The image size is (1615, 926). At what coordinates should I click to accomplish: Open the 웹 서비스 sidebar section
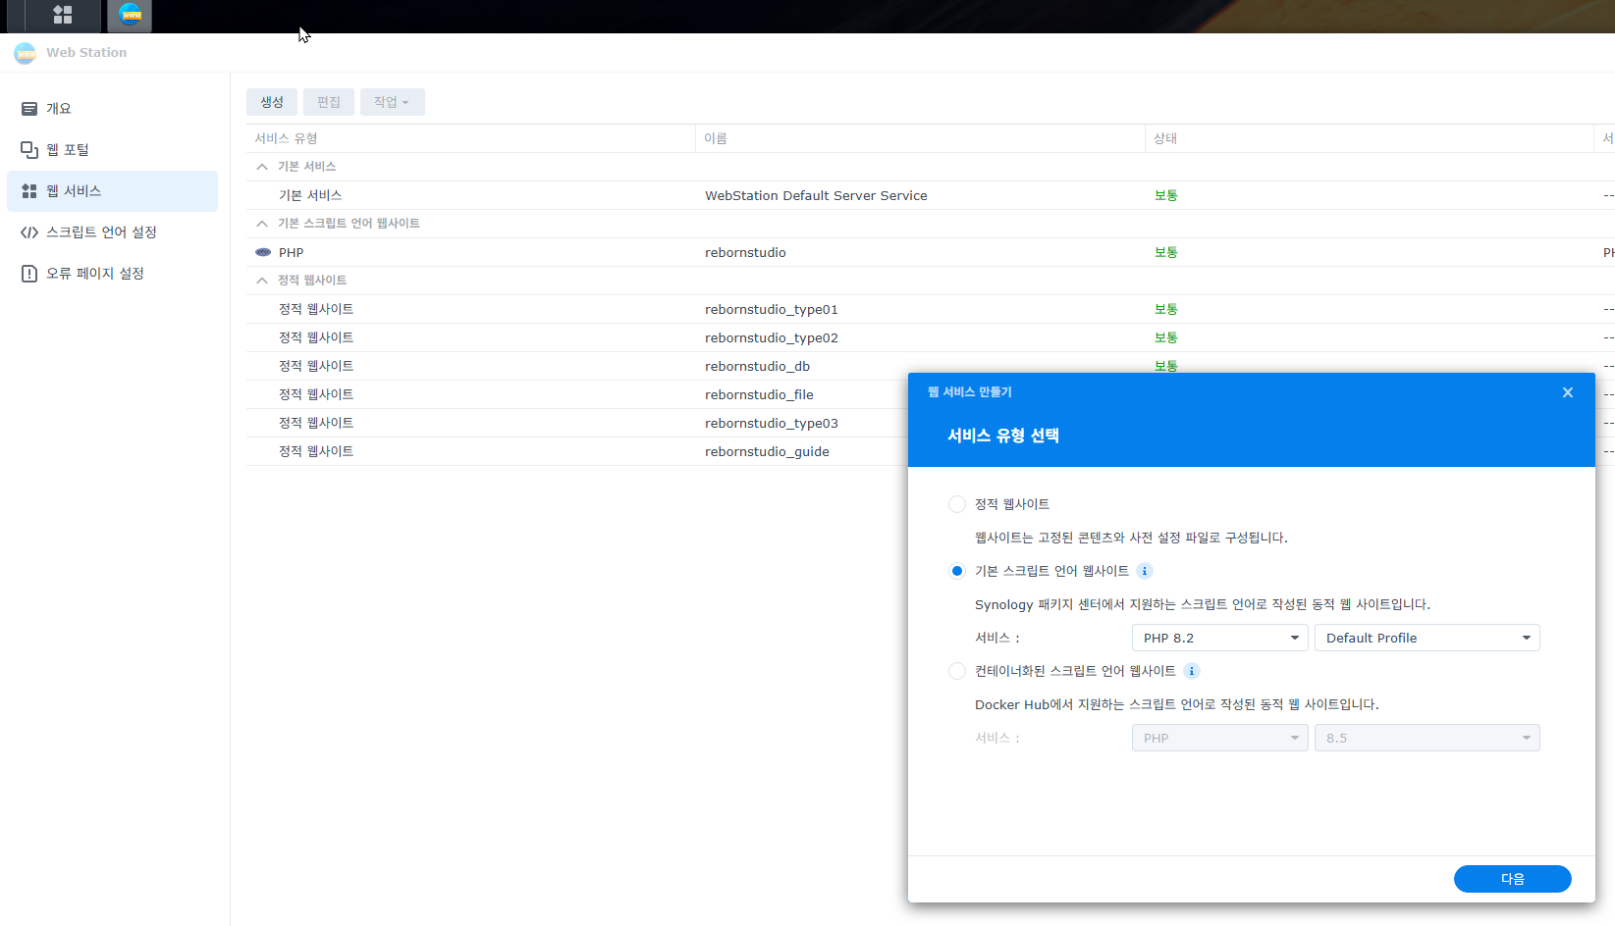coord(112,191)
